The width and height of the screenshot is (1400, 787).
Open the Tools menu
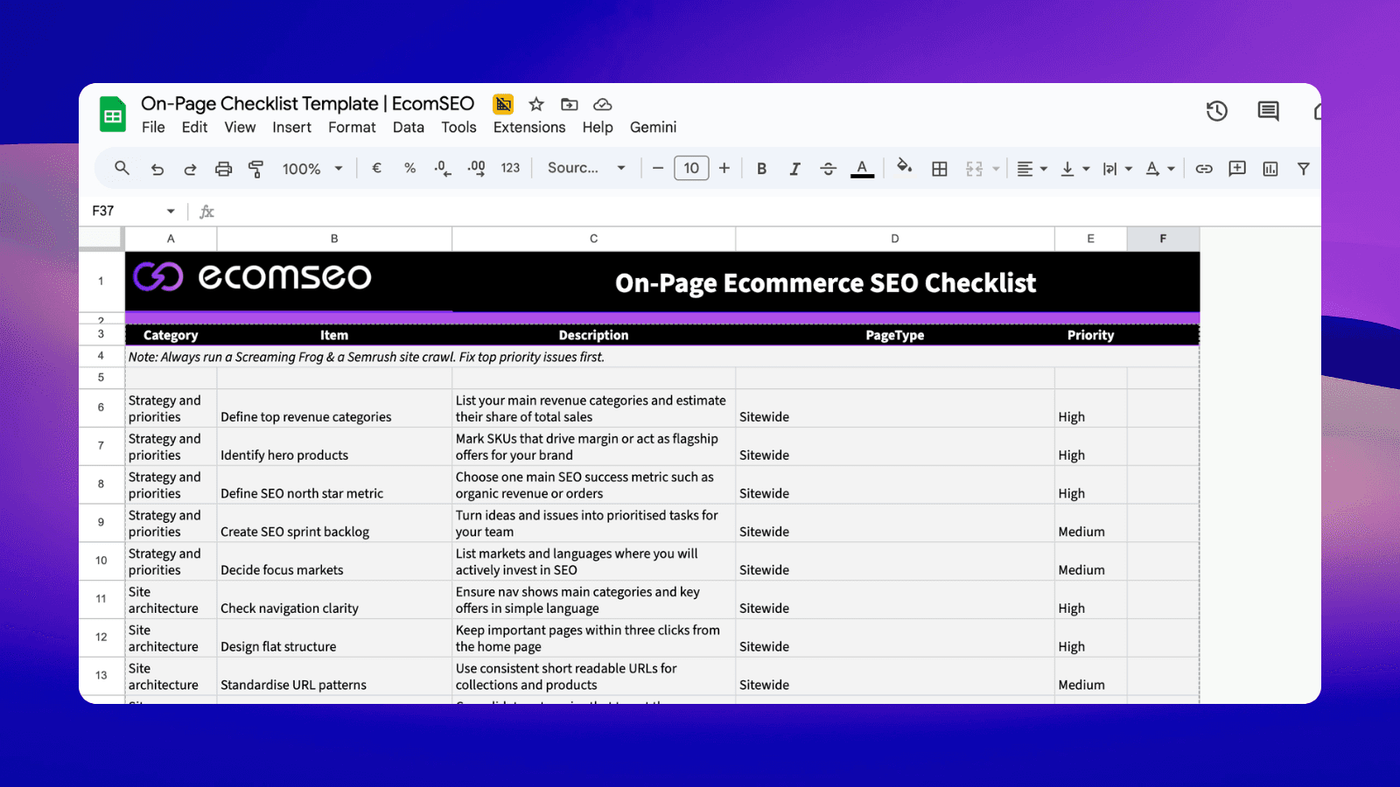[458, 128]
